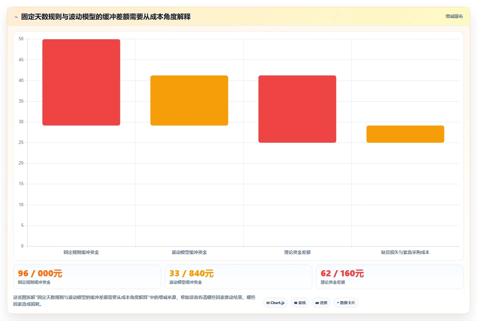Click the orange 波动模型缓冲资金 bar
This screenshot has height=321, width=477.
(189, 101)
